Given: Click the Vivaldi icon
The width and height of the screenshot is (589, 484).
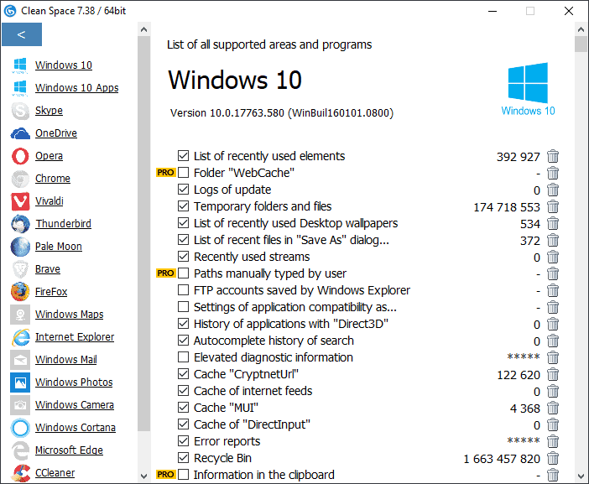Looking at the screenshot, I should [20, 201].
